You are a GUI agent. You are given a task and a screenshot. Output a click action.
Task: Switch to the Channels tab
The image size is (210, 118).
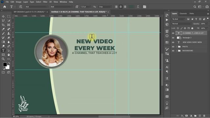[183, 13]
